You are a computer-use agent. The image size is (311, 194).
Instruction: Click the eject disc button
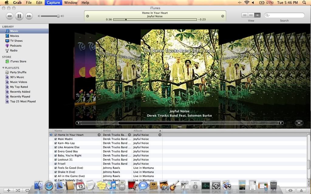[x=301, y=190]
